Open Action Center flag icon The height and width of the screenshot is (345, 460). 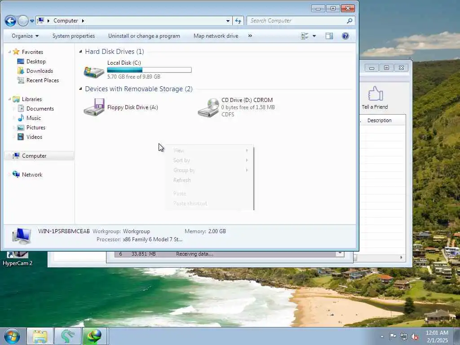393,336
